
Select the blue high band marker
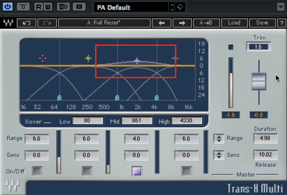(x=175, y=58)
